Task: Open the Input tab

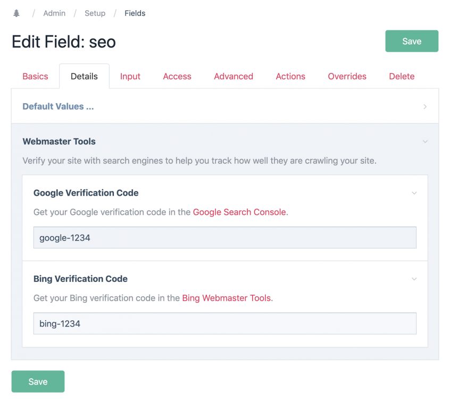Action: coord(130,76)
